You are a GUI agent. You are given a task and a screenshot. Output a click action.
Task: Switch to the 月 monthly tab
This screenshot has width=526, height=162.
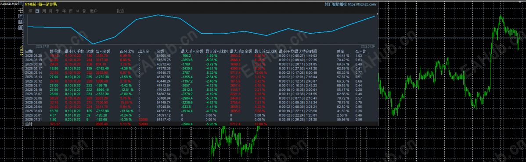tap(50, 11)
